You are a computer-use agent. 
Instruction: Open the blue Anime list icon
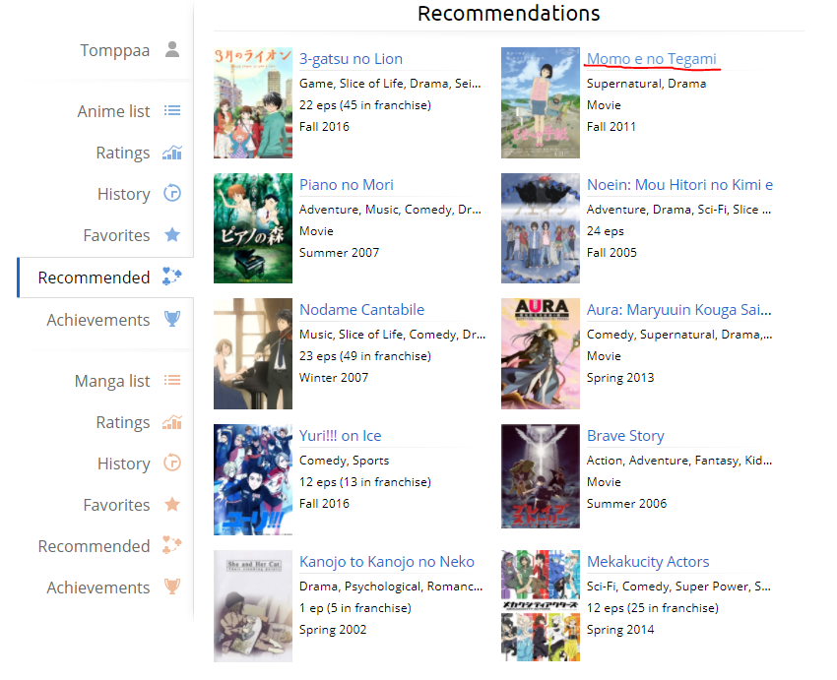[172, 110]
